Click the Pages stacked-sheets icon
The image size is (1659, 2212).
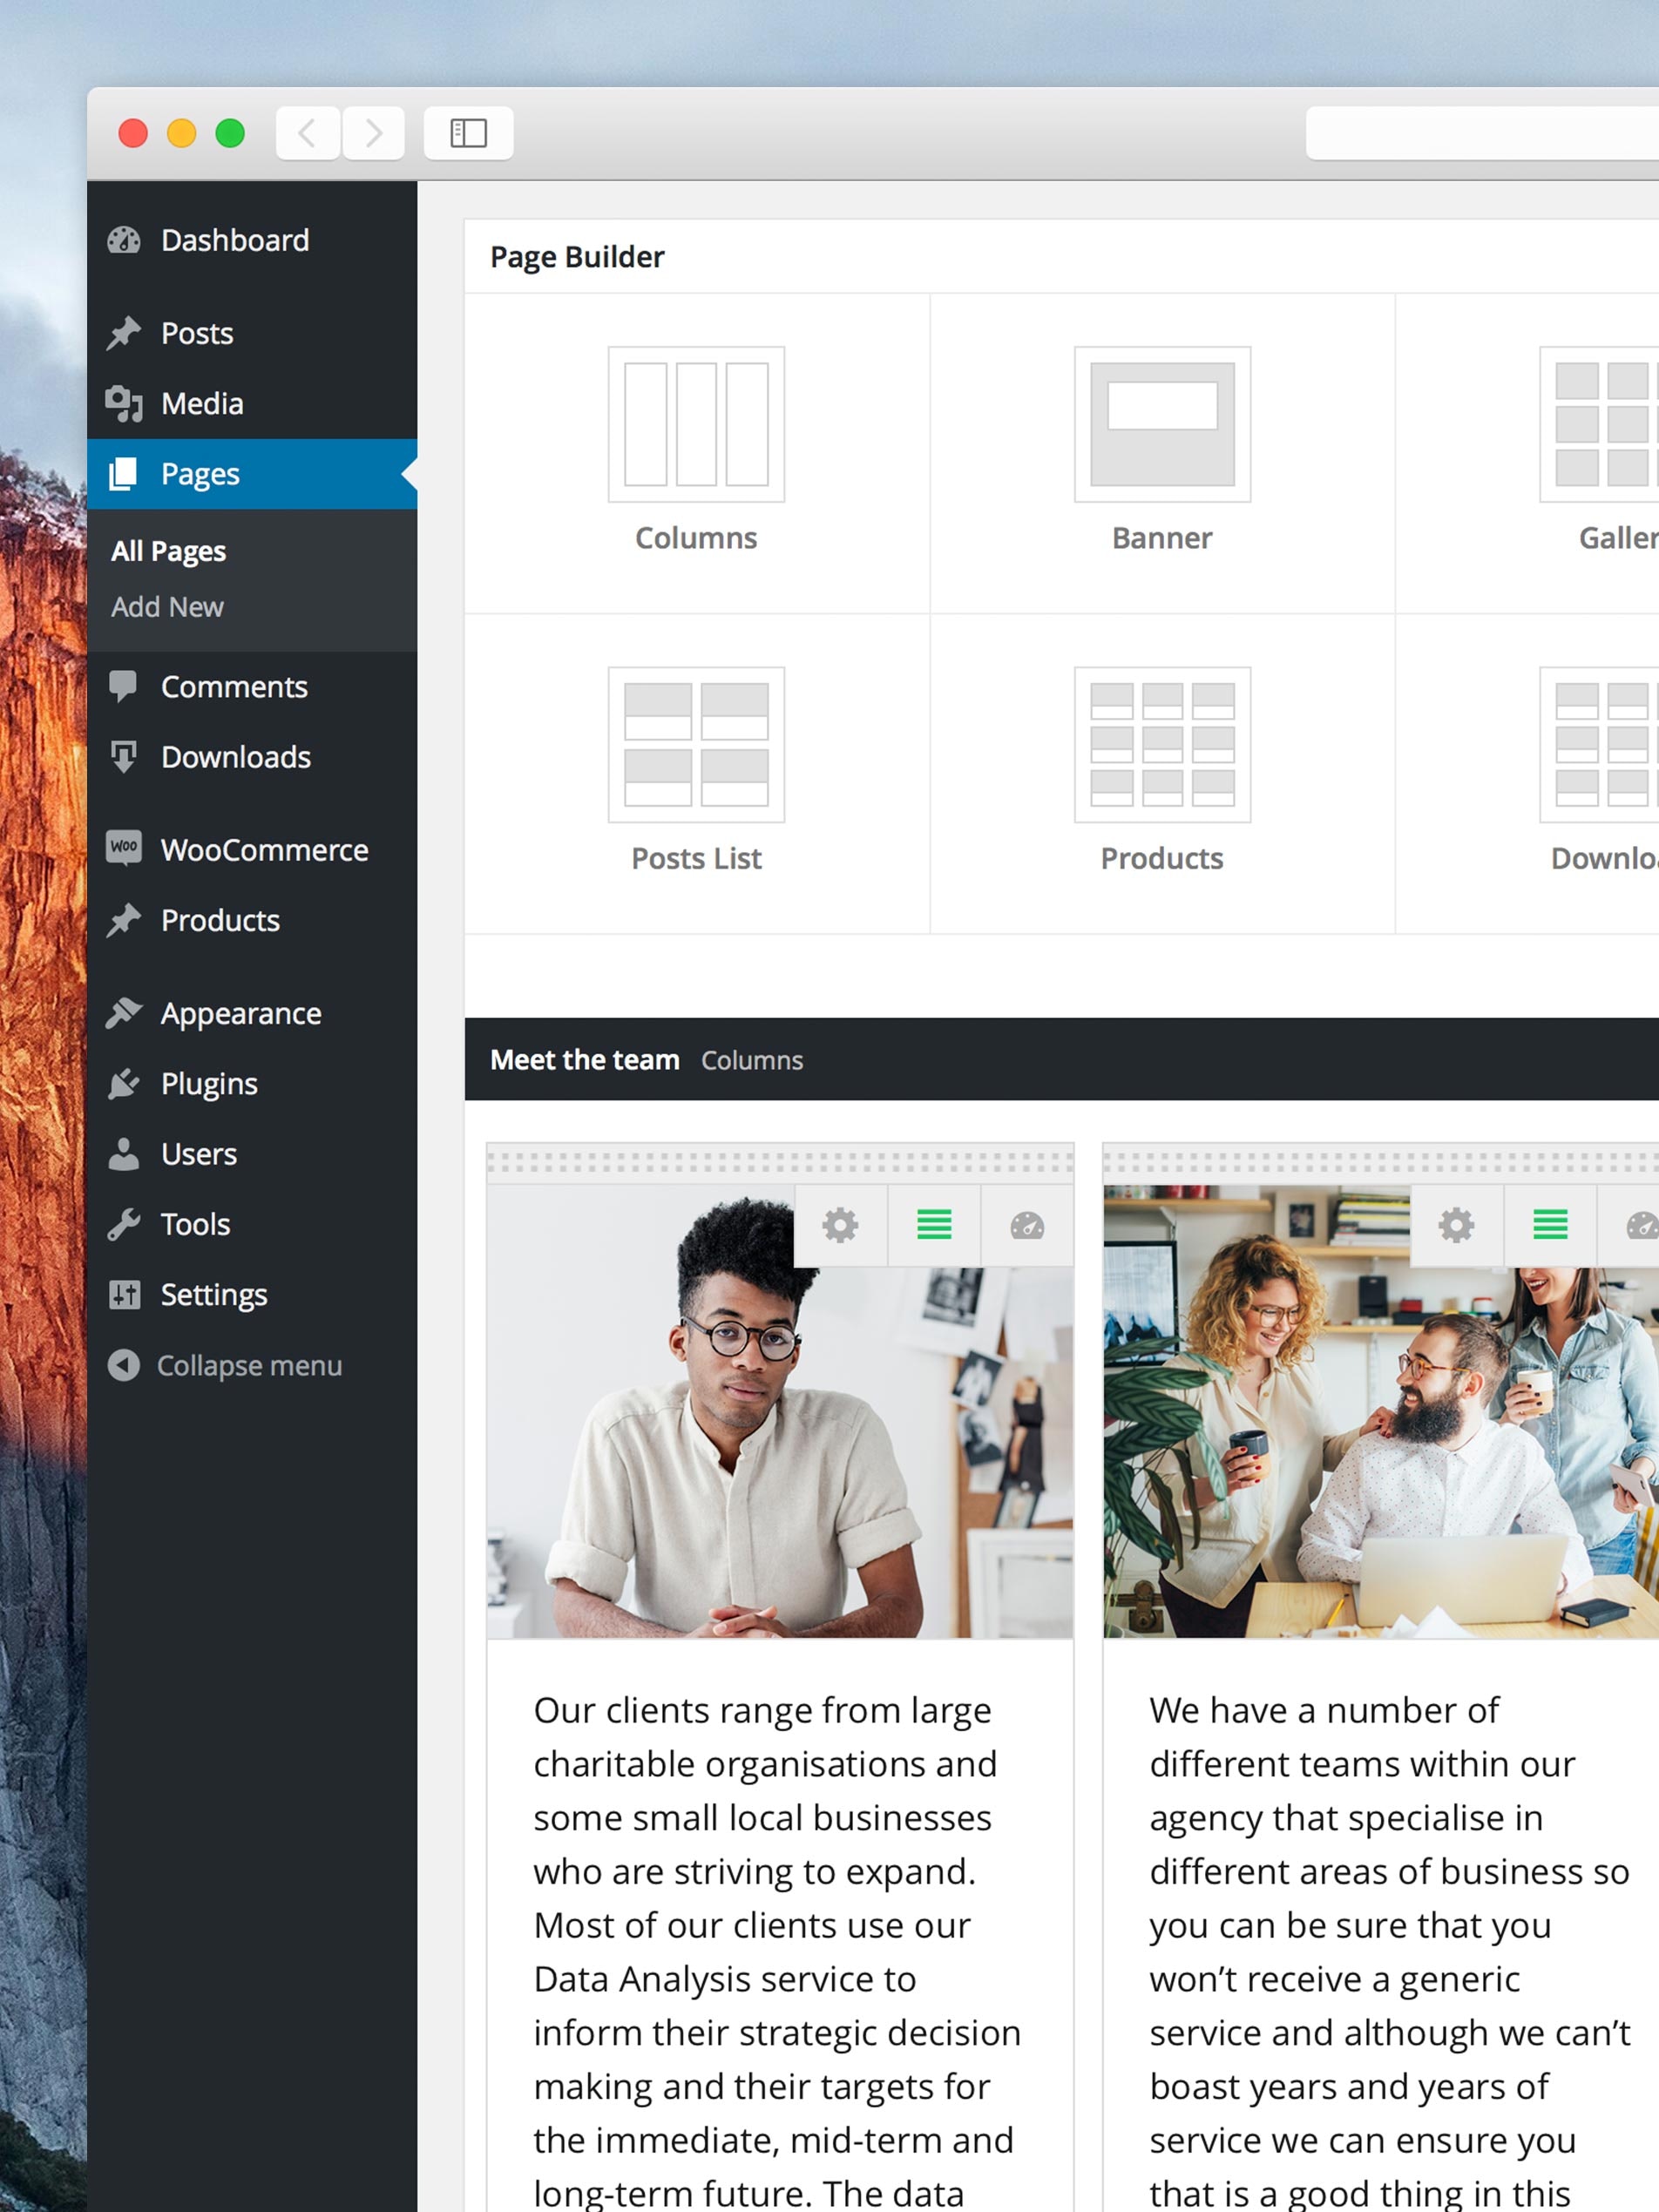(123, 473)
